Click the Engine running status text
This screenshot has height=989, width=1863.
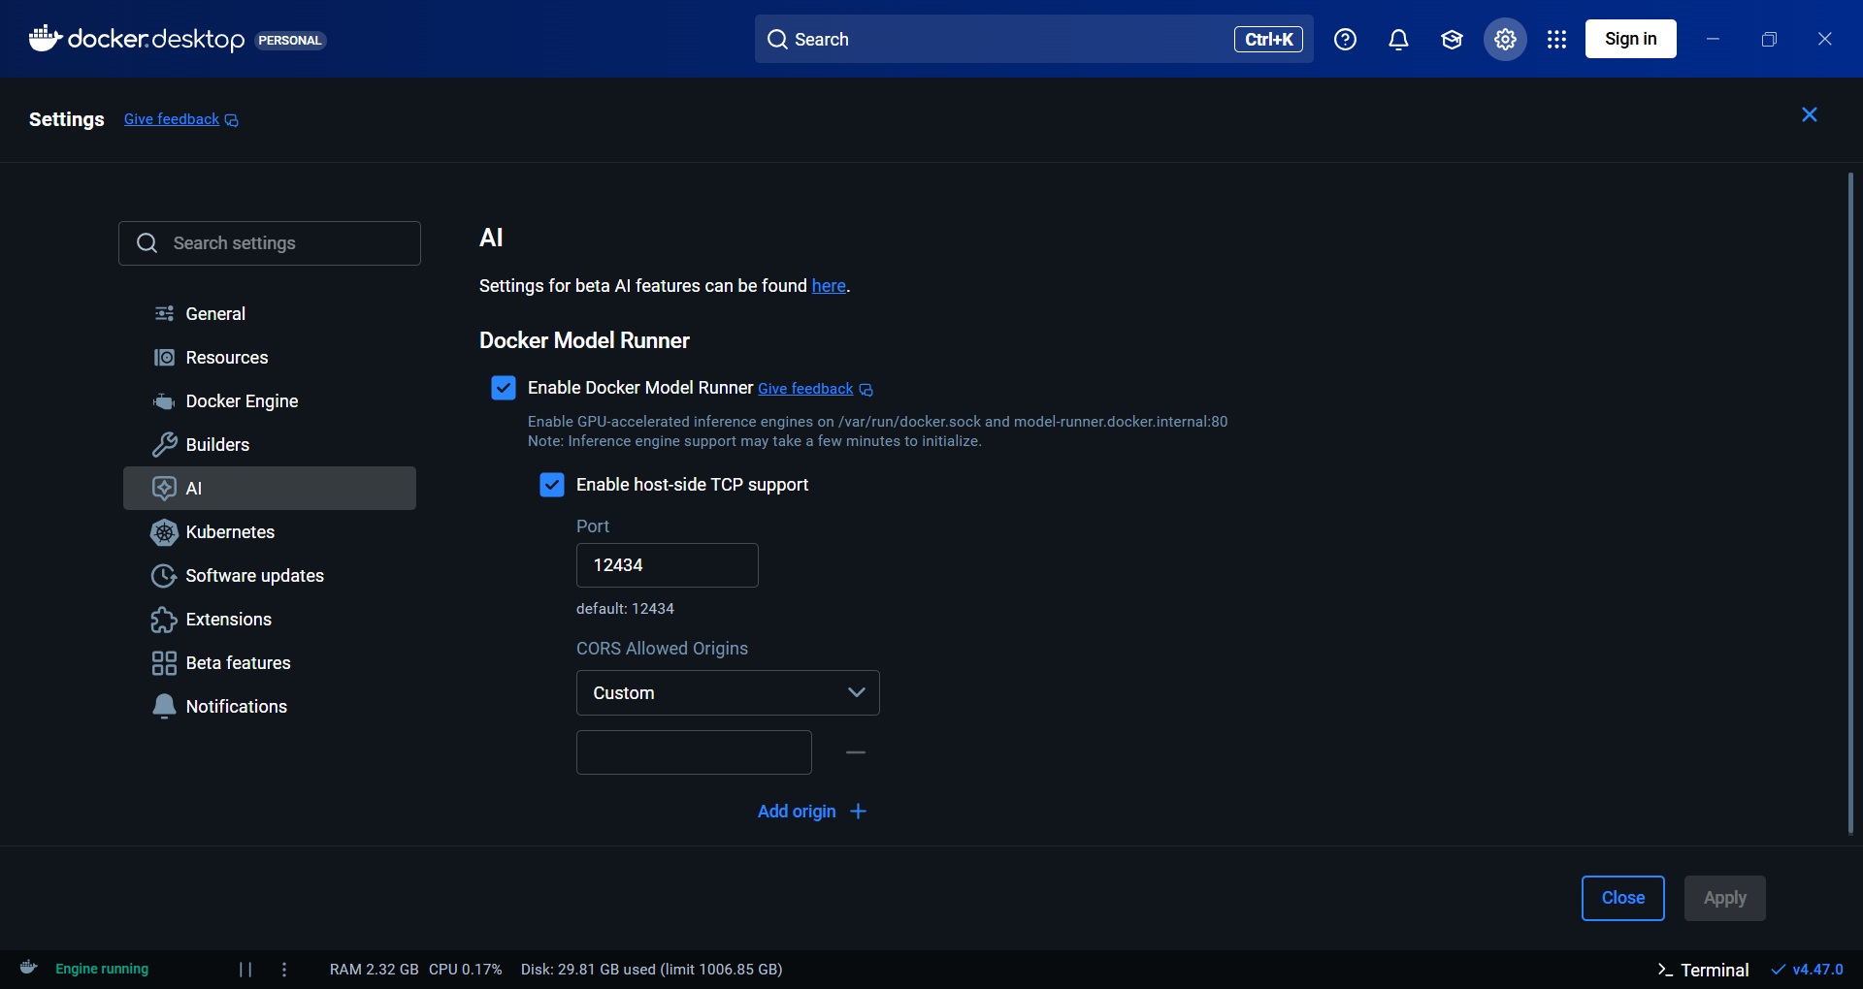pyautogui.click(x=102, y=969)
